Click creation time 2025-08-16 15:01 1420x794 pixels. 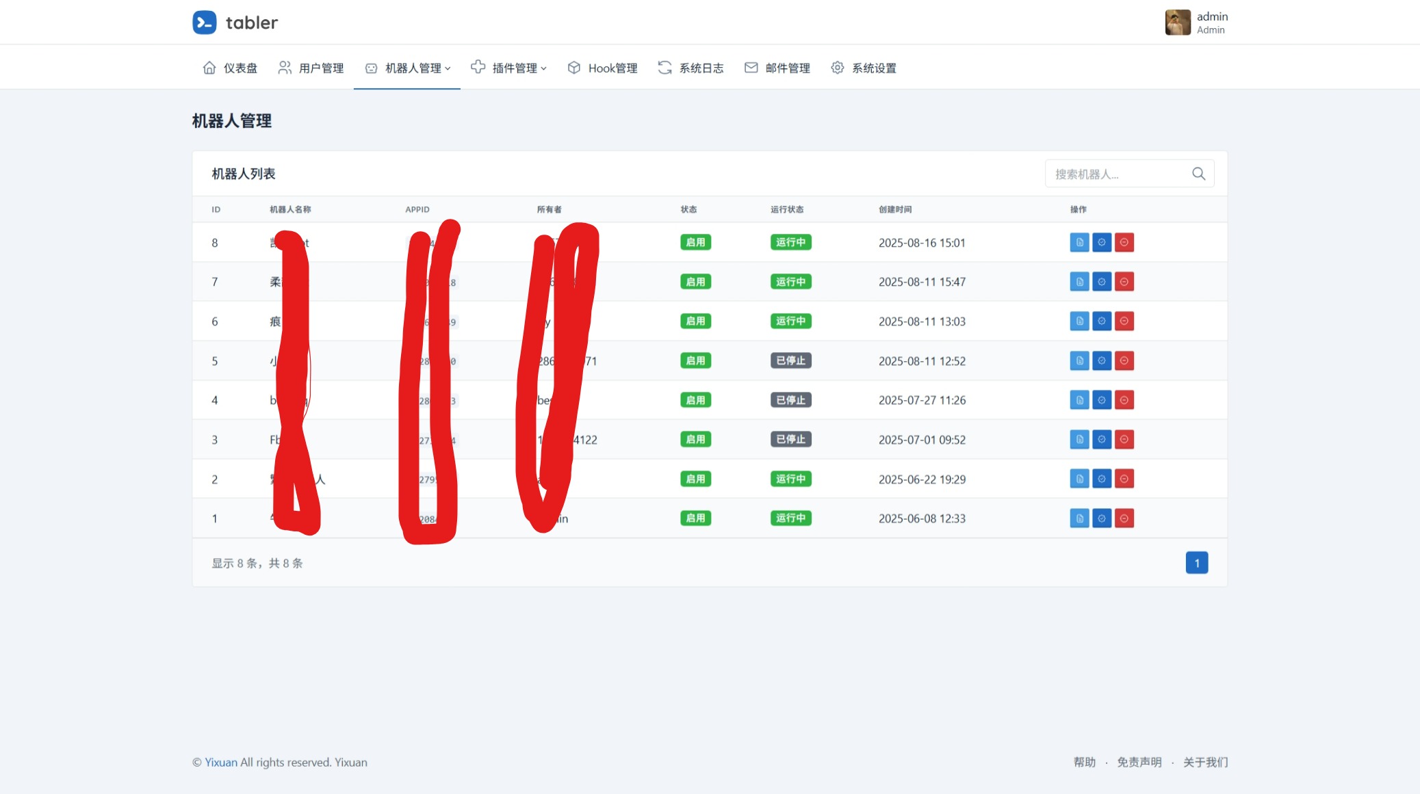pyautogui.click(x=922, y=243)
